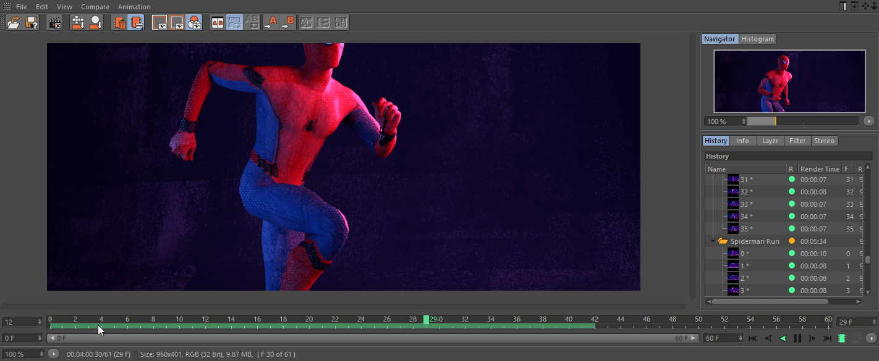
Task: Toggle the color-circles channel display icon
Action: click(x=194, y=23)
